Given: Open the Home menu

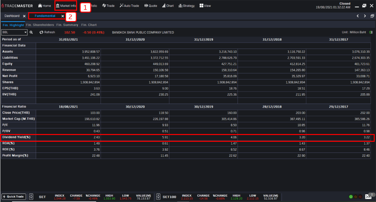Looking at the screenshot, I should (45, 6).
